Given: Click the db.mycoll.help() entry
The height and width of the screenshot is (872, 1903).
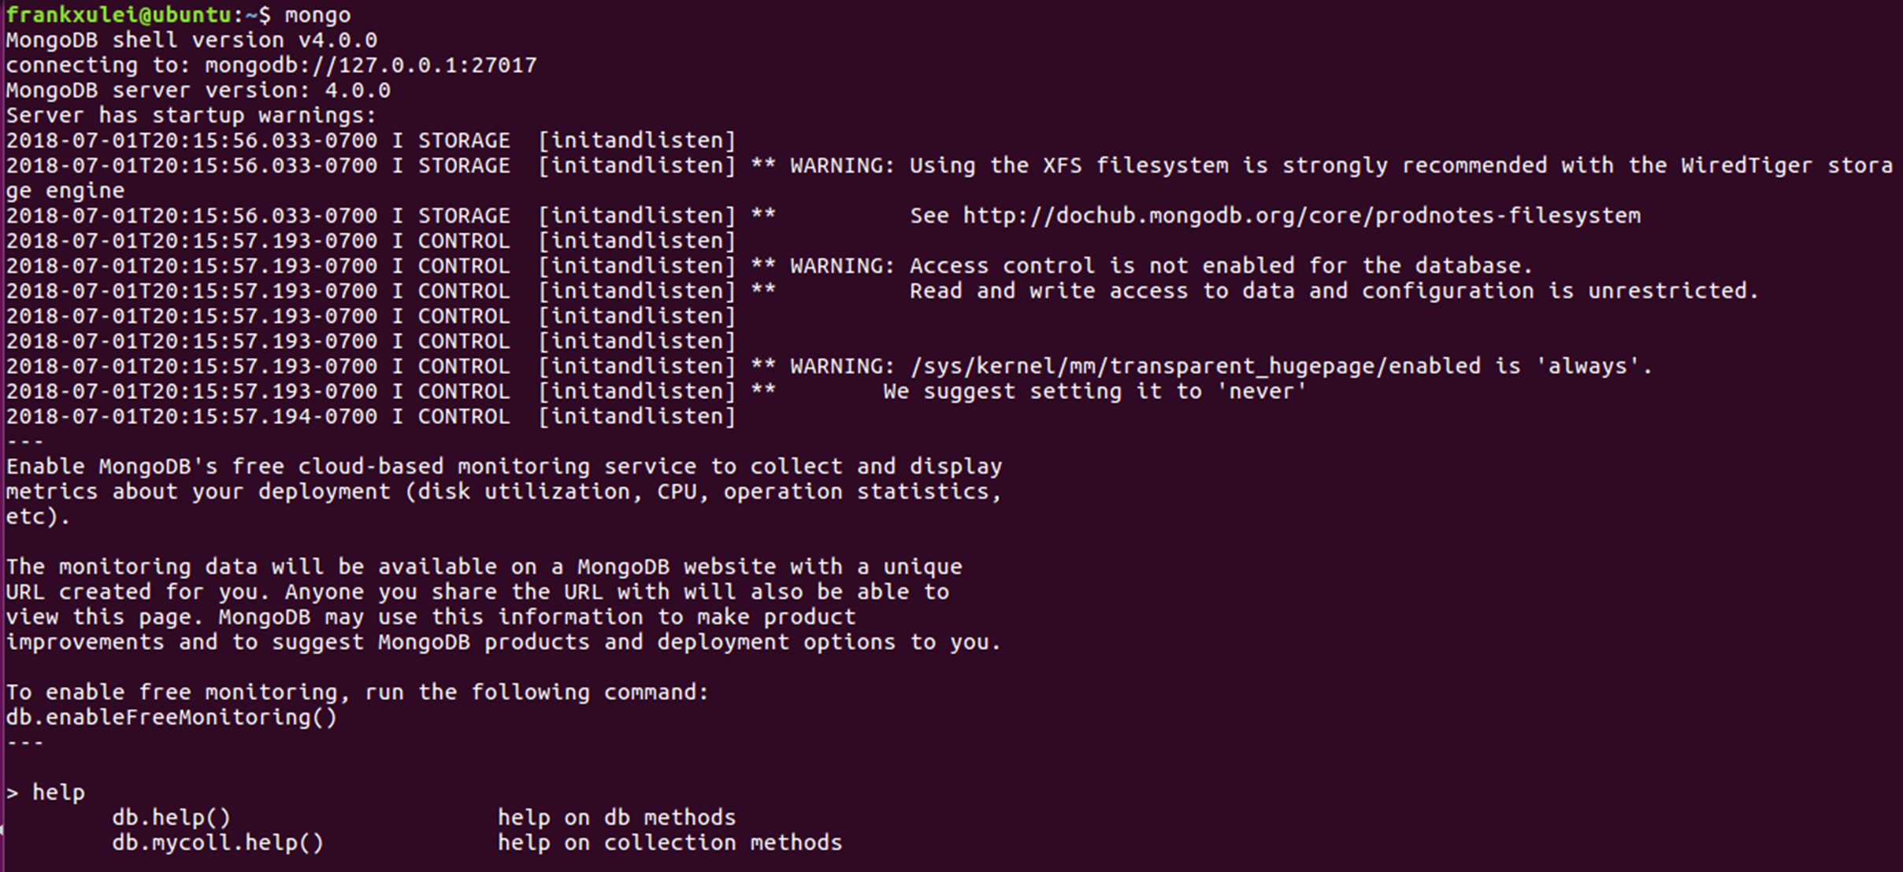Looking at the screenshot, I should point(217,843).
